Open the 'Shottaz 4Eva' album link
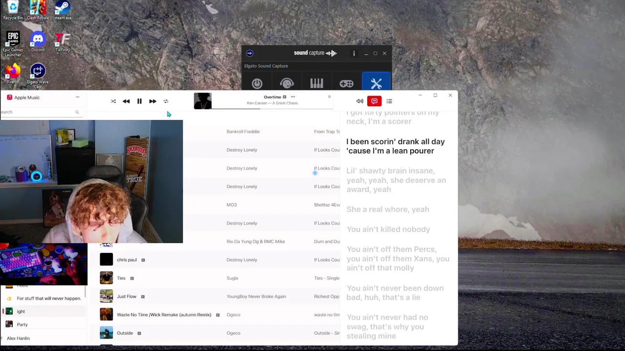The height and width of the screenshot is (351, 625). tap(327, 205)
